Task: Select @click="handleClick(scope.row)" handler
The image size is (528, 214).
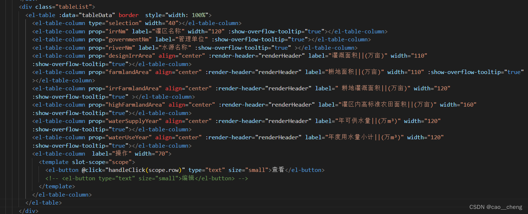Action: click(x=133, y=170)
